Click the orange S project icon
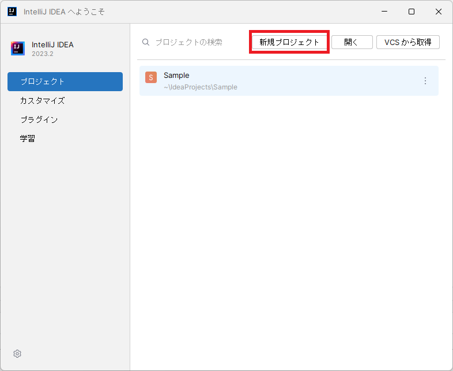 point(151,77)
